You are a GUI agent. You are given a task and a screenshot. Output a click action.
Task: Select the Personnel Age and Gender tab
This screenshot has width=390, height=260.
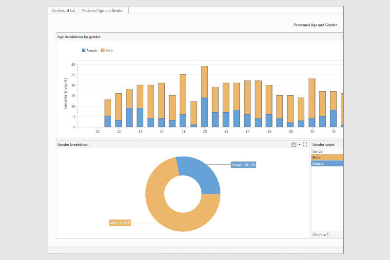point(102,10)
